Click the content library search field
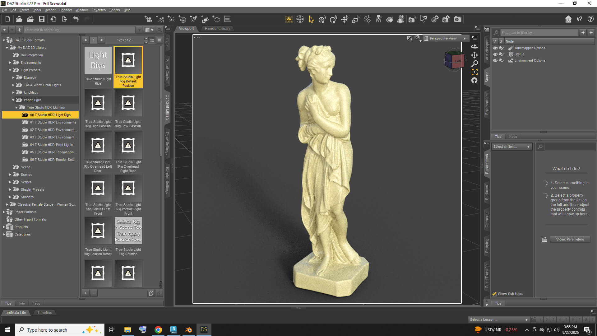This screenshot has height=336, width=597. (80, 30)
